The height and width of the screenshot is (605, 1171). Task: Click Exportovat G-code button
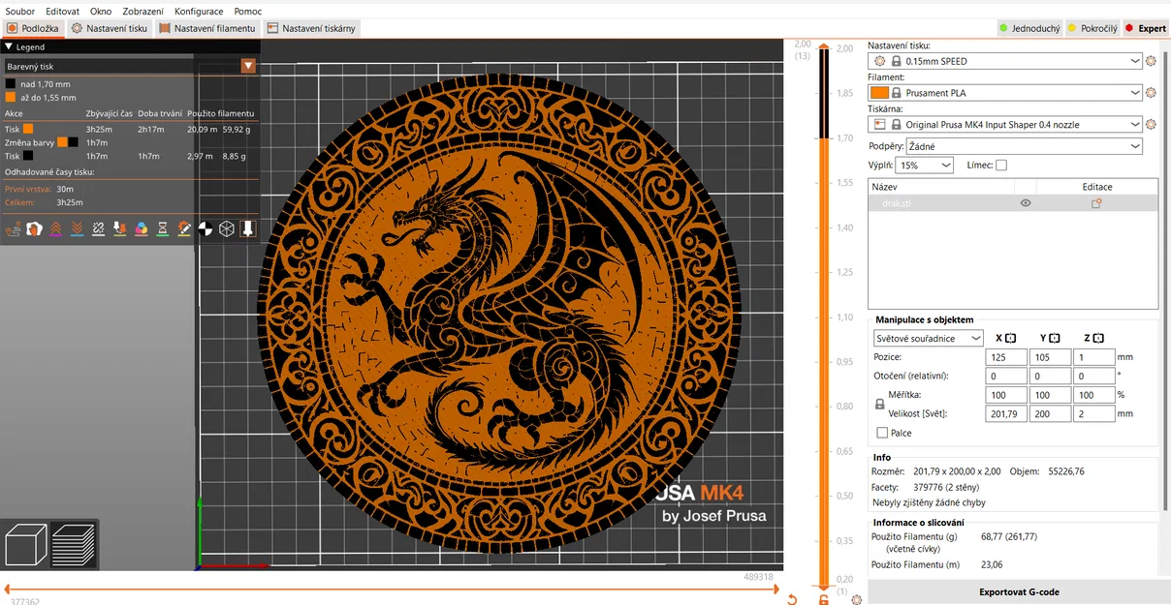tap(1018, 591)
